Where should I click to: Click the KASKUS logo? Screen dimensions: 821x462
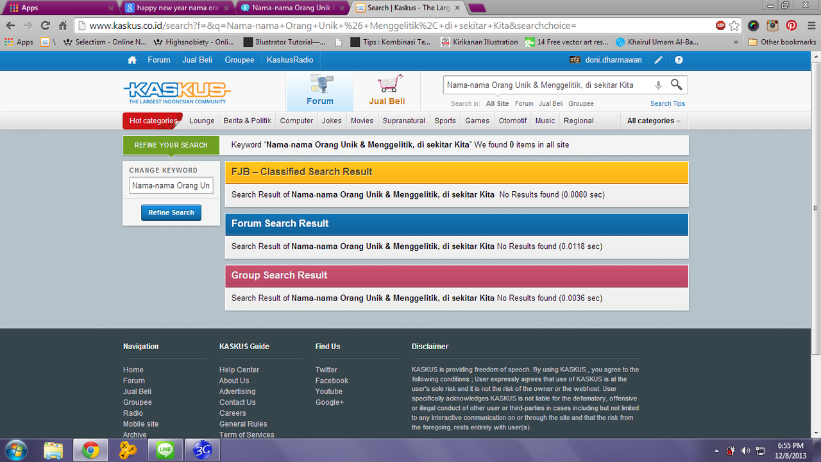177,92
